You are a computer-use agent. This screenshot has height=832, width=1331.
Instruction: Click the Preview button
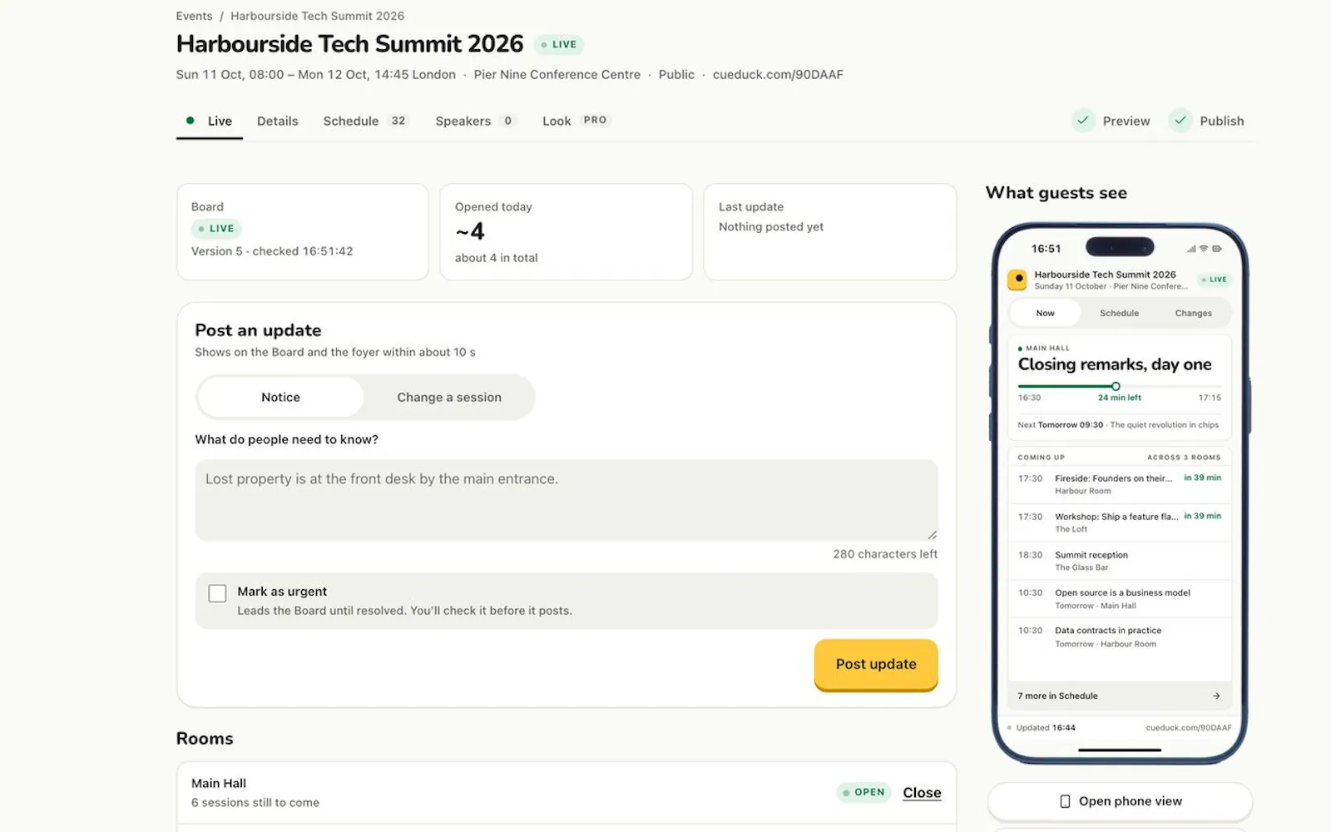[x=1111, y=121]
